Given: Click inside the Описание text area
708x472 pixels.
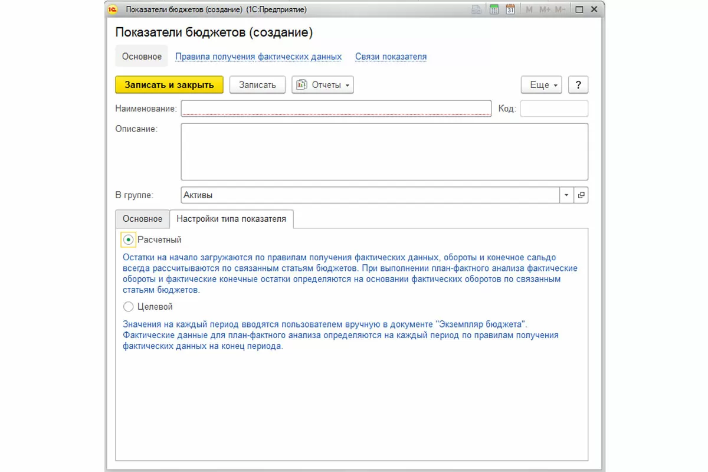Looking at the screenshot, I should click(385, 152).
